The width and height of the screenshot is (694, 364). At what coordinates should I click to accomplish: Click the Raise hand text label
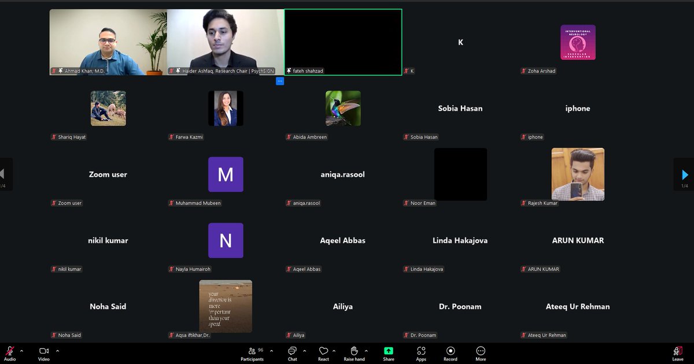point(354,359)
